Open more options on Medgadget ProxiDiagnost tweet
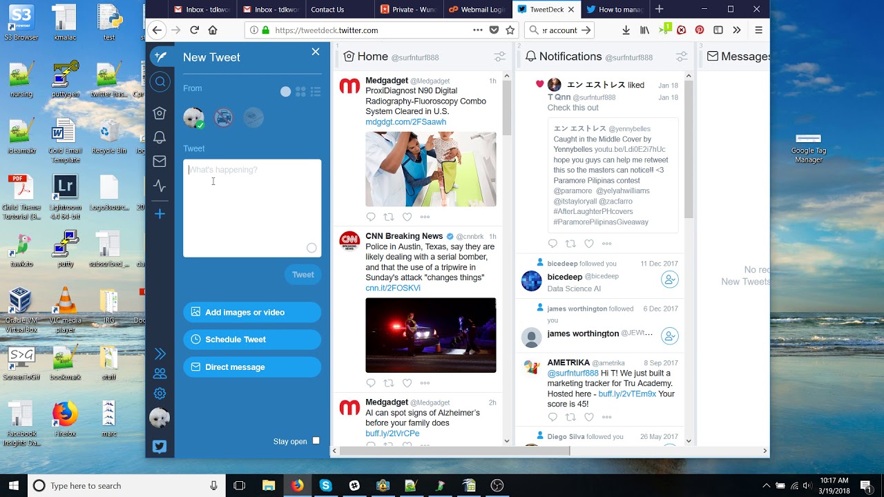Screen dimensions: 884x497 point(425,217)
